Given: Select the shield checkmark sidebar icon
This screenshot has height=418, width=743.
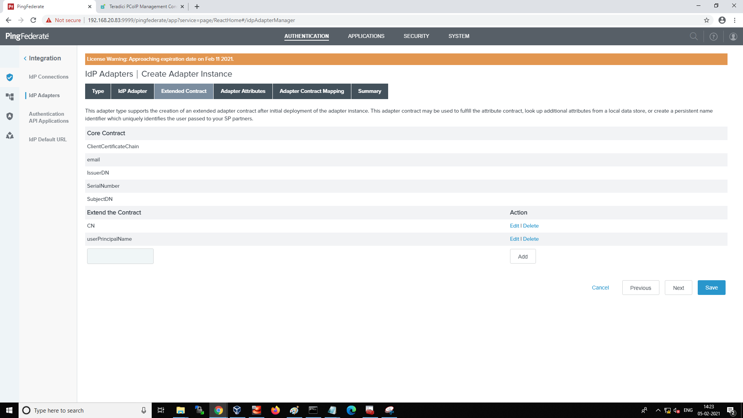Looking at the screenshot, I should [x=10, y=77].
